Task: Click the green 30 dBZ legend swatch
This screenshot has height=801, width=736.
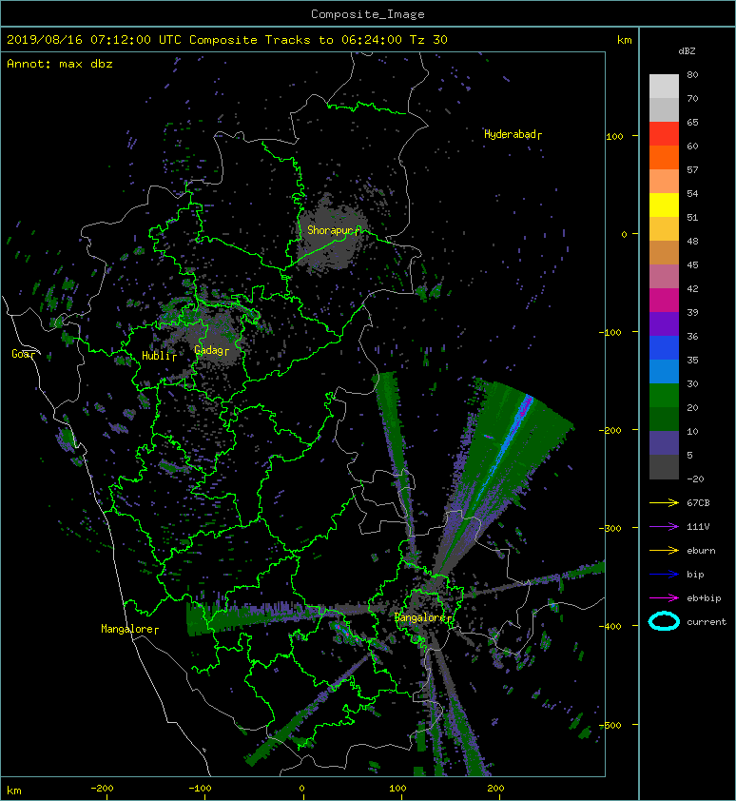Action: click(664, 395)
